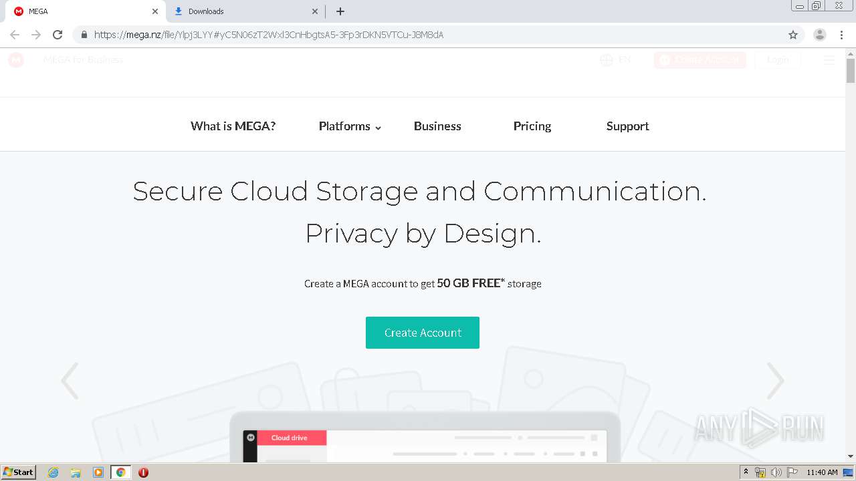Go to previous slide with left arrow
This screenshot has width=856, height=481.
click(x=70, y=381)
